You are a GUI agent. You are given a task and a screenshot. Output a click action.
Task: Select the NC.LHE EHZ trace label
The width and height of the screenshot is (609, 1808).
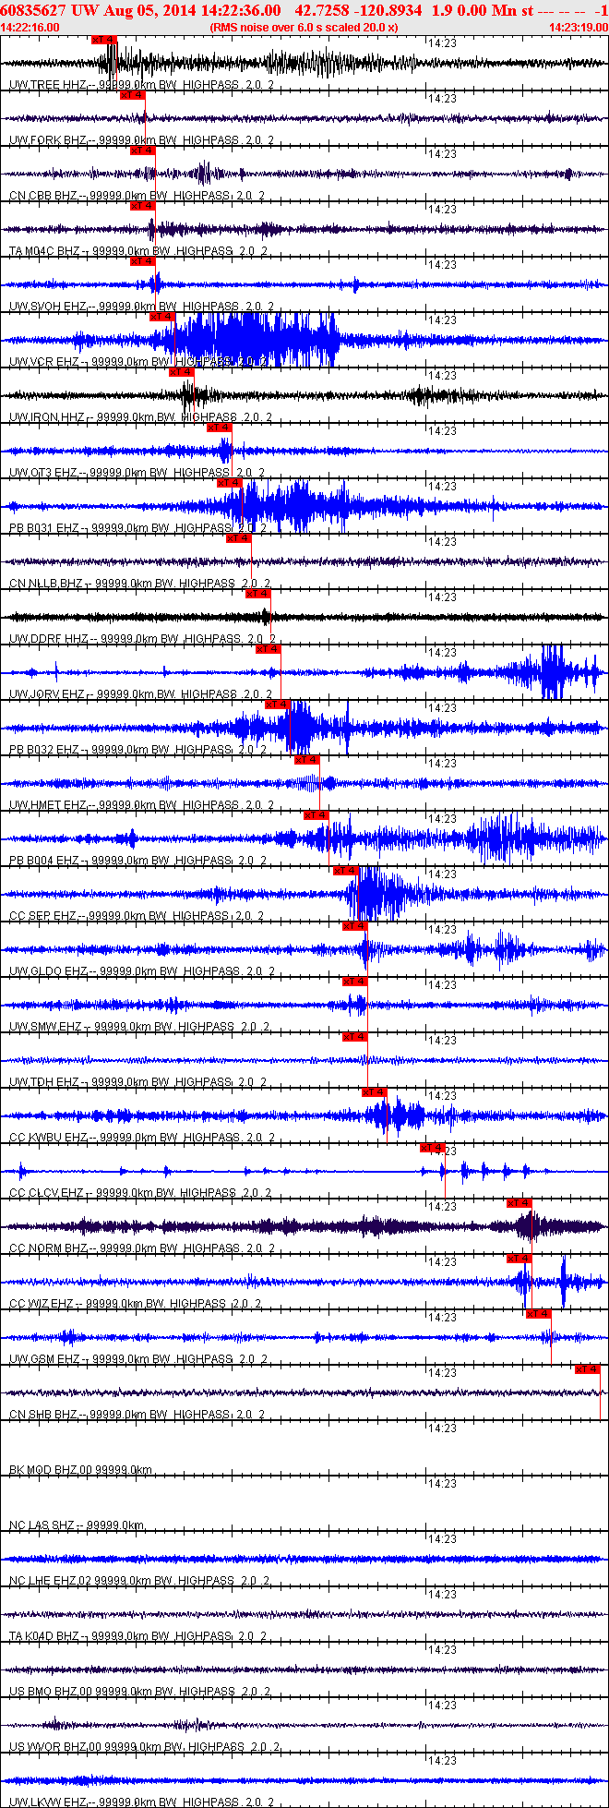click(139, 1581)
